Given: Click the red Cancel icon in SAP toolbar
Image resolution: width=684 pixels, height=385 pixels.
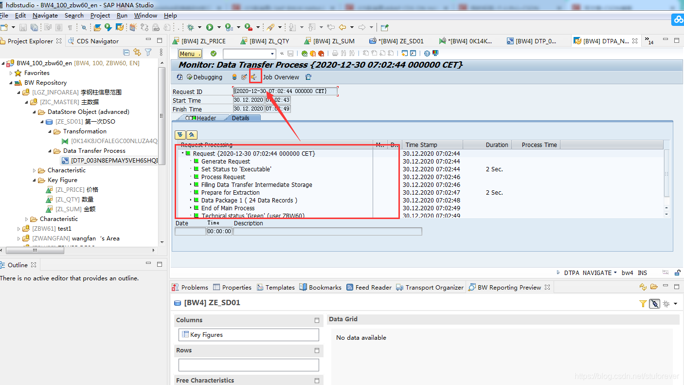Looking at the screenshot, I should pyautogui.click(x=321, y=54).
